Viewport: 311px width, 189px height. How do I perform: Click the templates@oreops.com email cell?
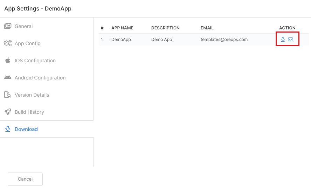click(x=224, y=40)
